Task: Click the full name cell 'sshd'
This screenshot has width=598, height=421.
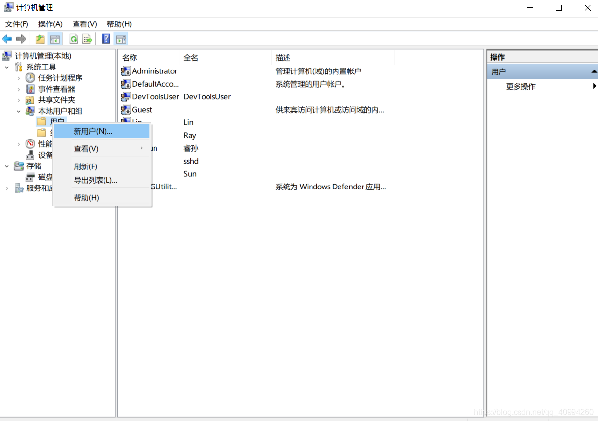Action: [191, 161]
